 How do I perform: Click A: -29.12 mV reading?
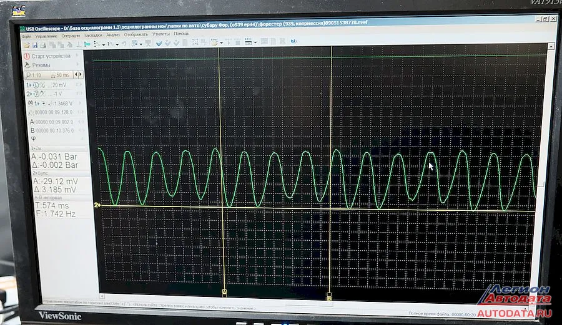56,182
